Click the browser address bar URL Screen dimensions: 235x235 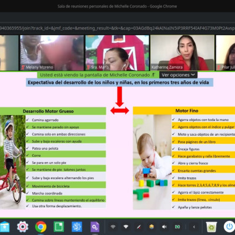(117, 28)
